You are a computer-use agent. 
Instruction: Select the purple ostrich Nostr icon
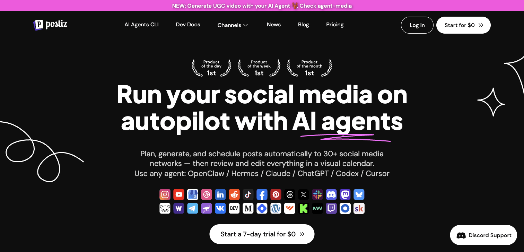pyautogui.click(x=207, y=208)
